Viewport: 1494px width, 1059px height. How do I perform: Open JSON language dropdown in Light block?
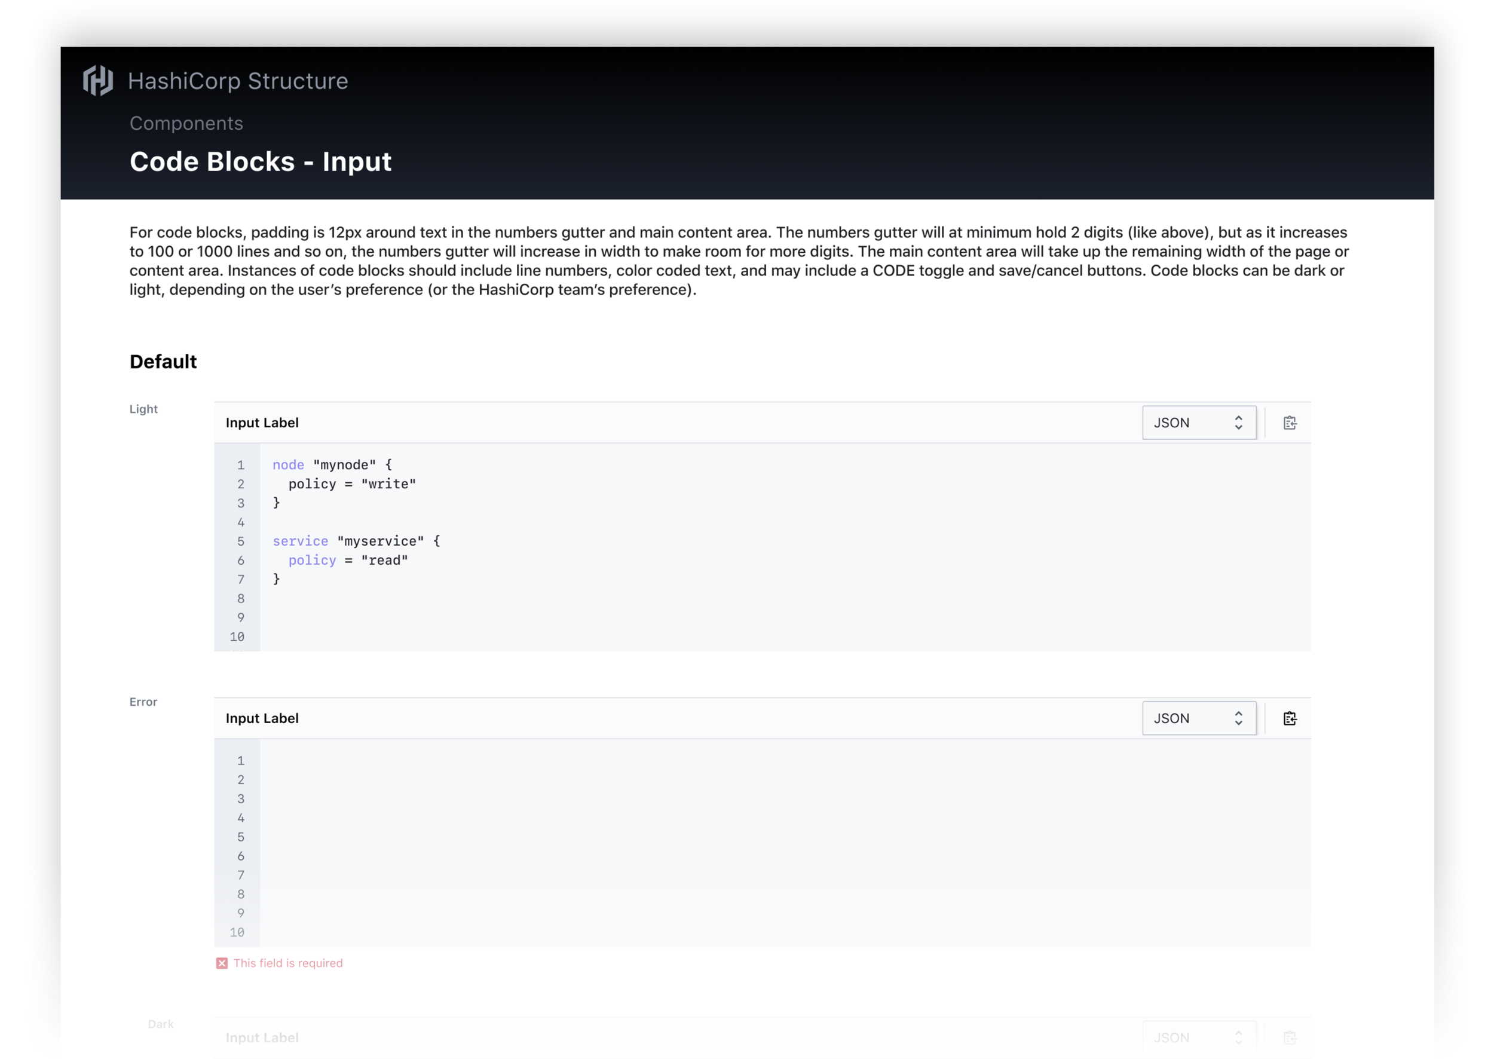[1199, 423]
